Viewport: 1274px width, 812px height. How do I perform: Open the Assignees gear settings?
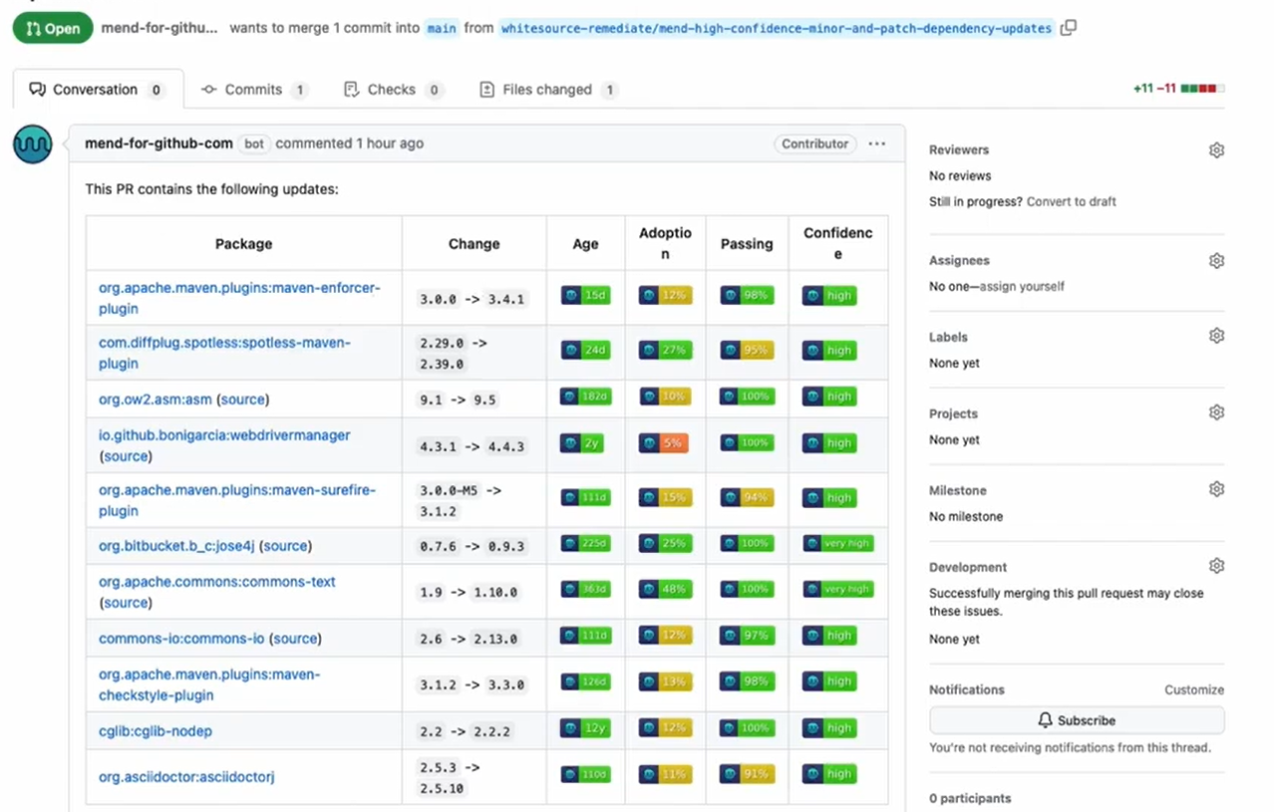[x=1216, y=261]
